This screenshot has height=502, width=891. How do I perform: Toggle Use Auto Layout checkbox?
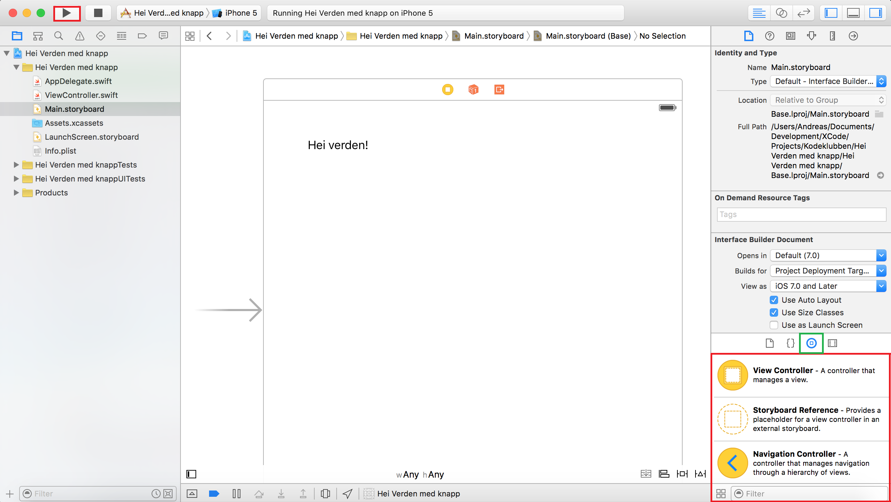(x=774, y=300)
